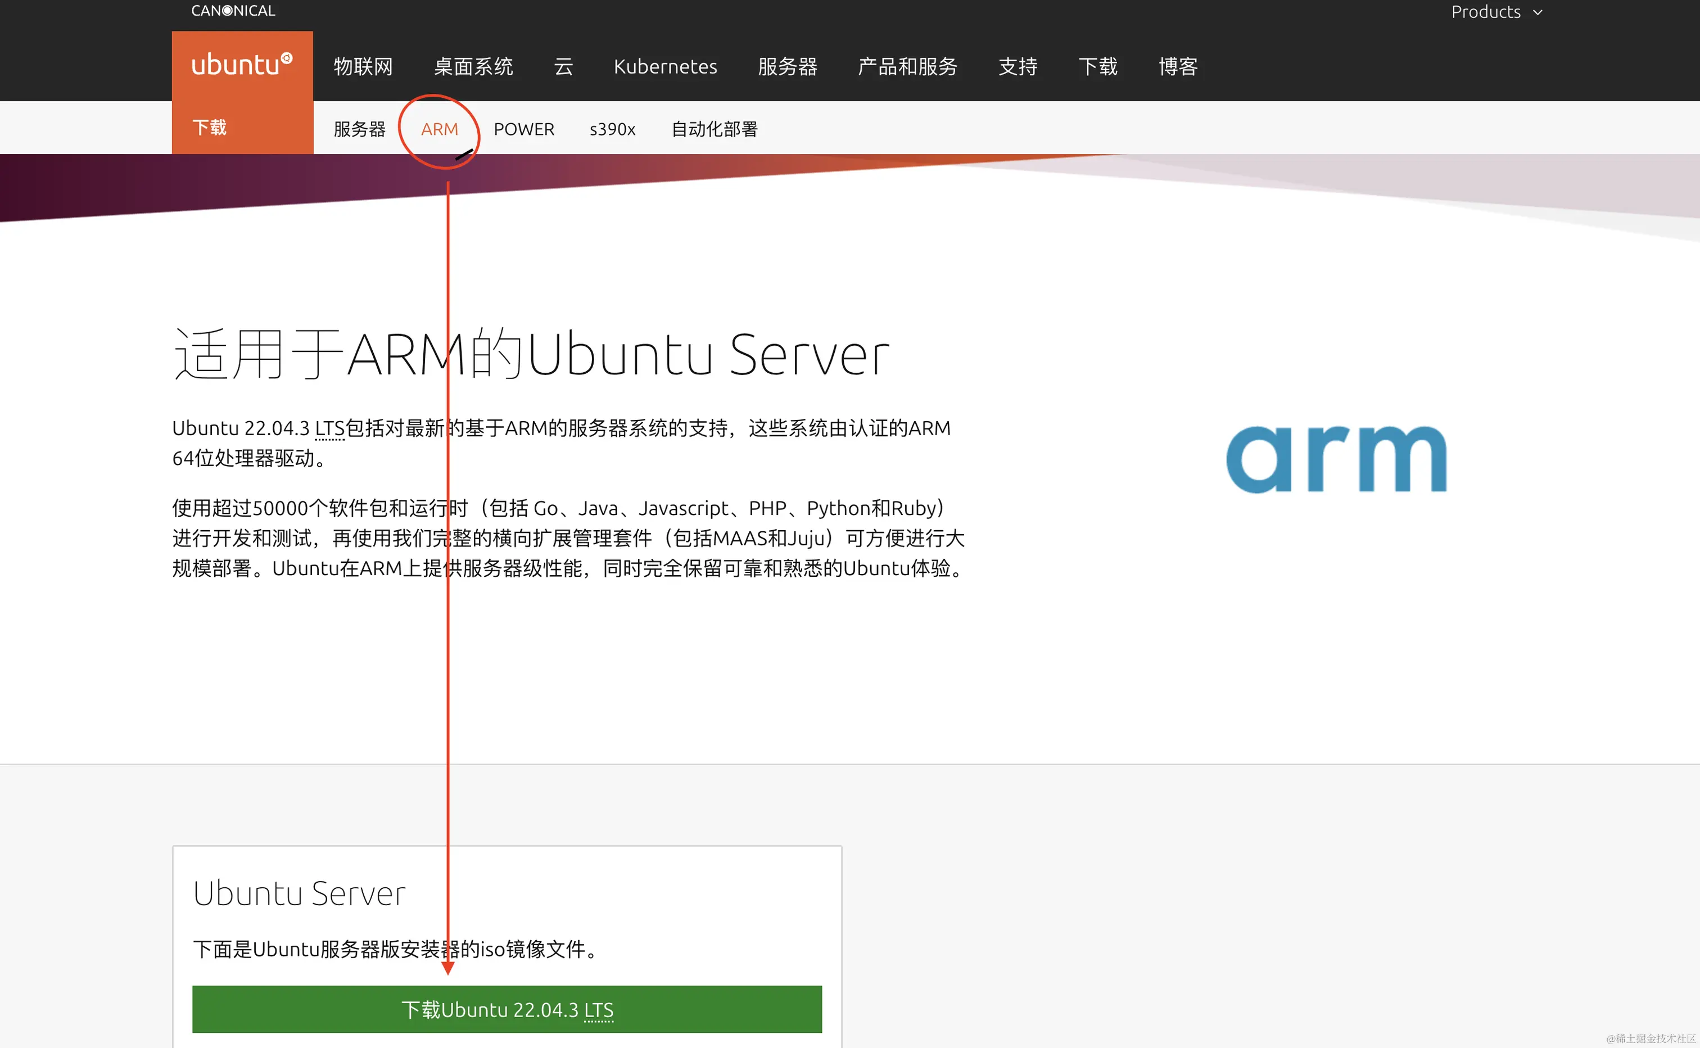
Task: Click the Ubuntu Server card heading
Action: tap(300, 893)
